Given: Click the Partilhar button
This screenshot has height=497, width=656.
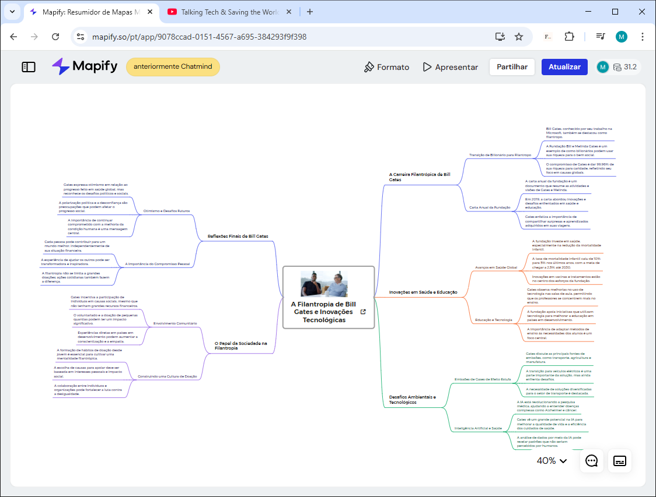Looking at the screenshot, I should [512, 67].
